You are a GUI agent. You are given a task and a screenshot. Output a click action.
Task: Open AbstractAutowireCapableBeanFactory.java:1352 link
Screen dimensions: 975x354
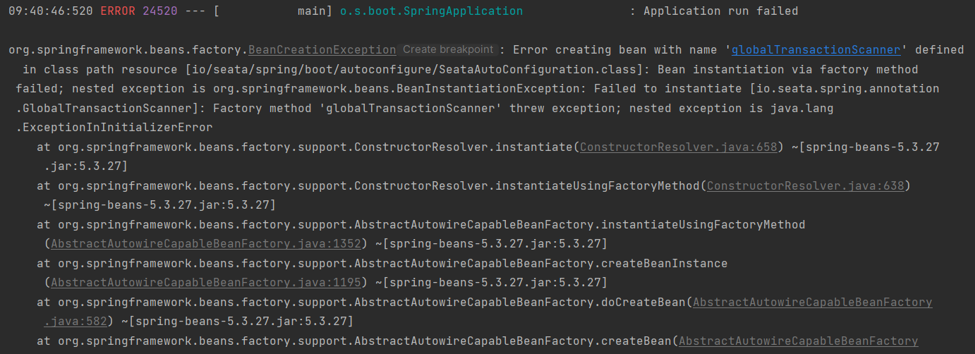coord(205,243)
